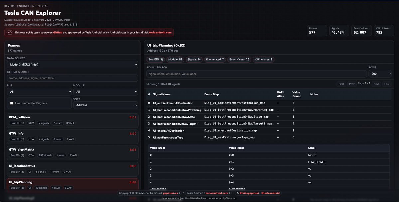Go to Prev page of signals
This screenshot has height=202, width=399.
[352, 84]
